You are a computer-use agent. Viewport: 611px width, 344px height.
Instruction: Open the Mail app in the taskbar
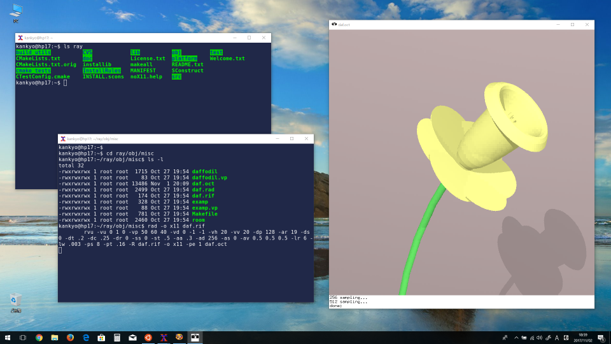(x=132, y=337)
